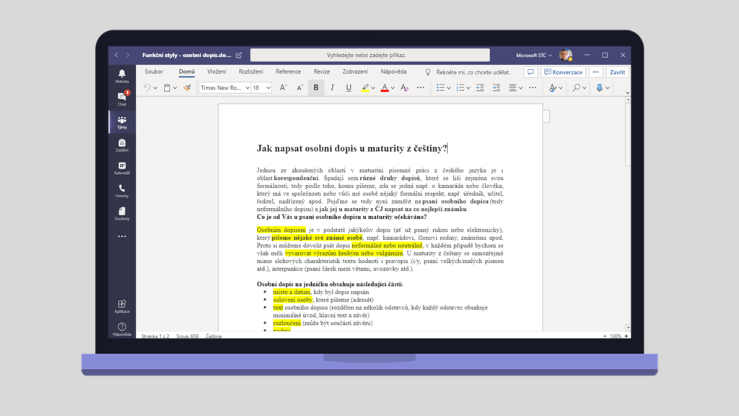739x416 pixels.
Task: Expand the bullet list dropdown arrow
Action: point(449,88)
